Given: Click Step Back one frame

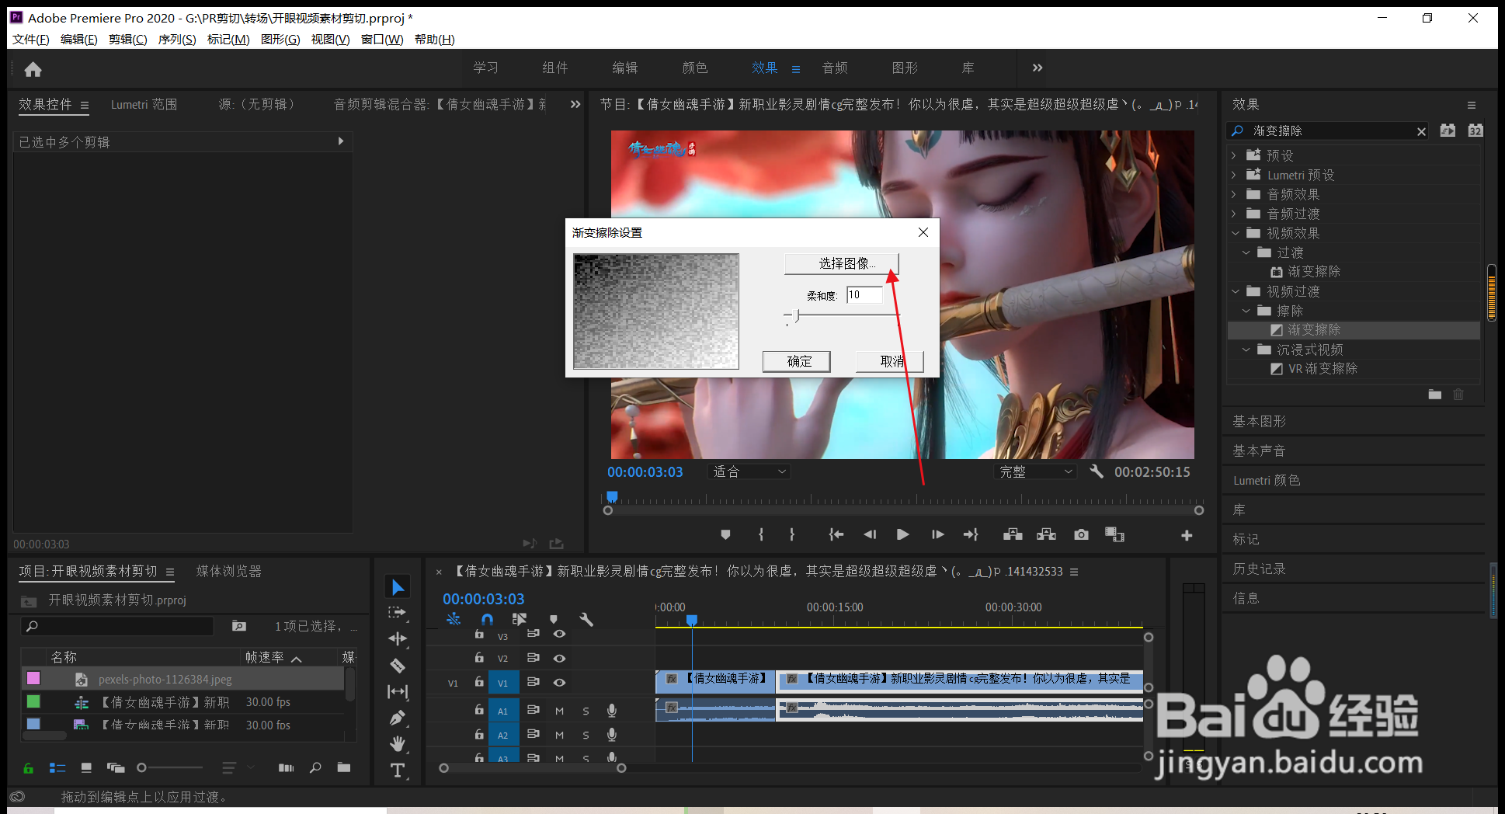Looking at the screenshot, I should pyautogui.click(x=870, y=534).
